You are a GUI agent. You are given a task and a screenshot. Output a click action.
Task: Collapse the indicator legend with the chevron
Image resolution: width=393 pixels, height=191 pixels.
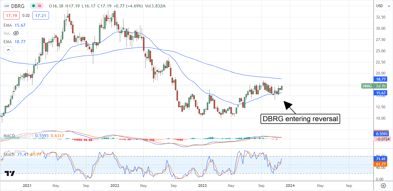[8, 50]
